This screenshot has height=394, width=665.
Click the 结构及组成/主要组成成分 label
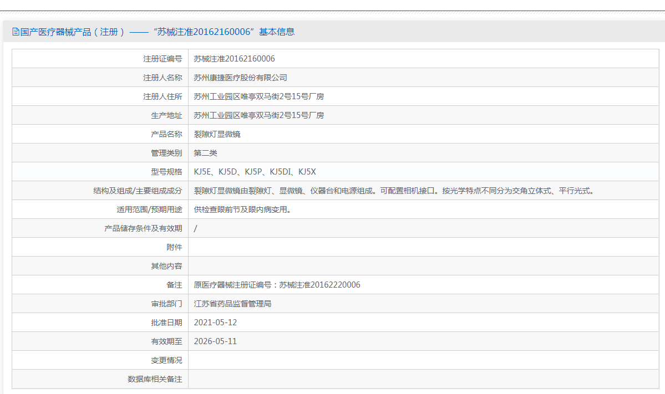click(x=138, y=191)
